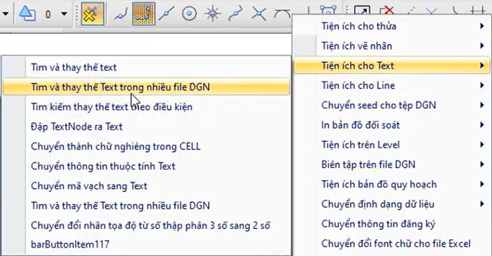The image size is (492, 256).
Task: Select the Bisector snap icon
Action: (x=236, y=14)
